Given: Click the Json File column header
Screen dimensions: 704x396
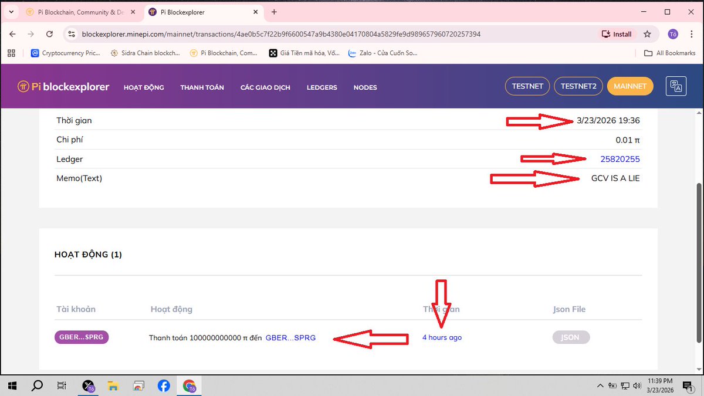Looking at the screenshot, I should 569,309.
